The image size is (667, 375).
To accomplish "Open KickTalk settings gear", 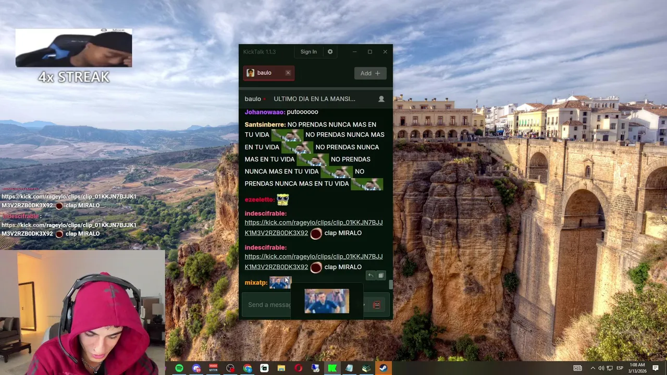I will point(330,52).
